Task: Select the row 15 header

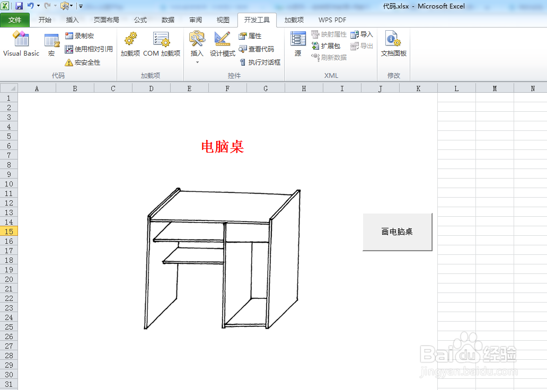Action: coord(8,231)
